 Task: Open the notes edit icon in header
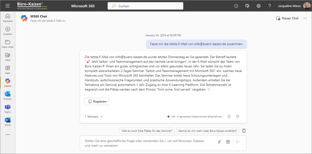coord(247,6)
